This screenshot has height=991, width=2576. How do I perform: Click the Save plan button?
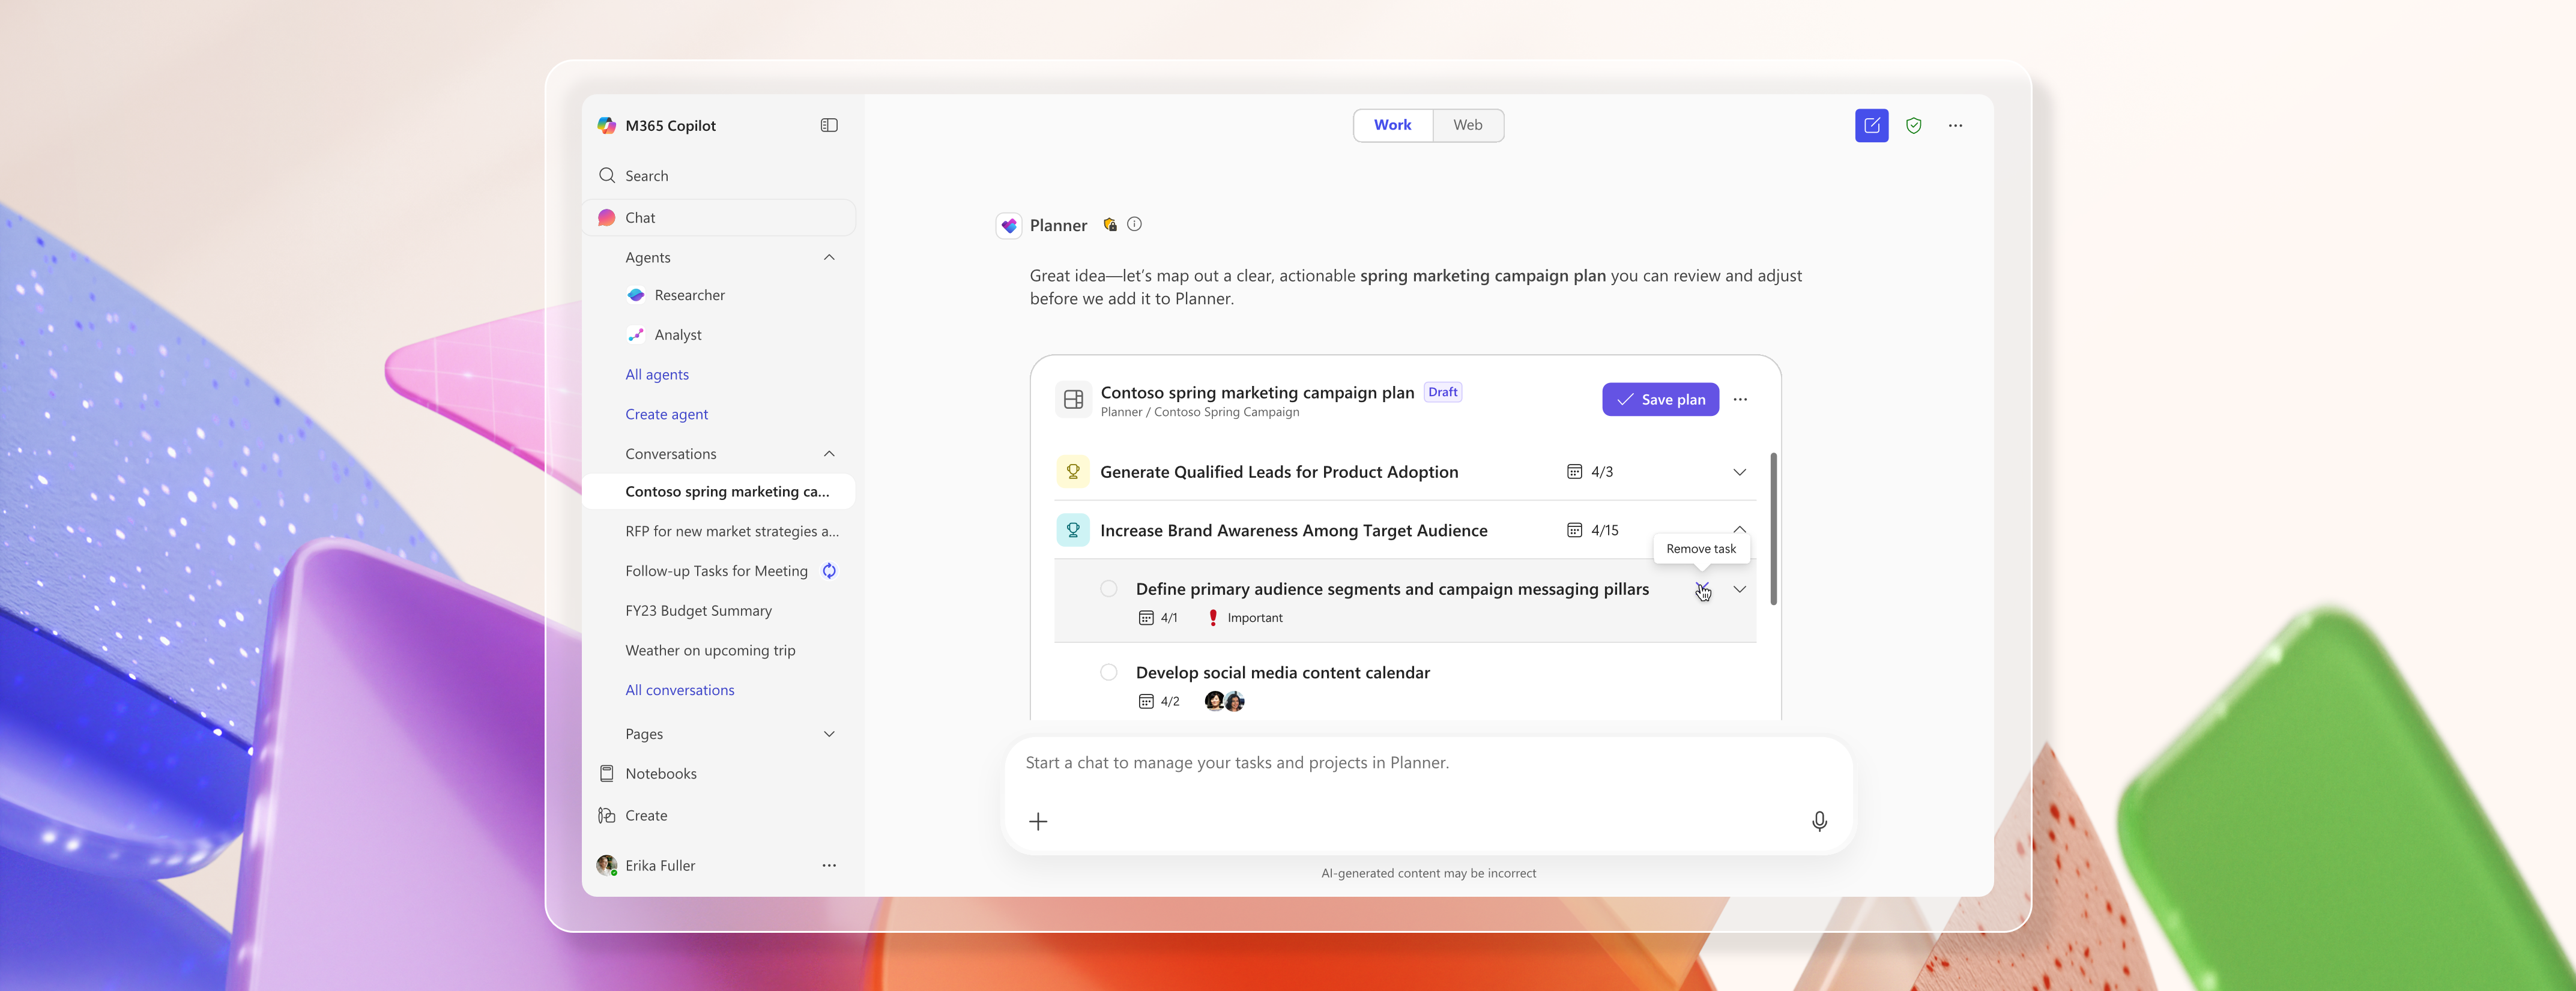(1660, 400)
